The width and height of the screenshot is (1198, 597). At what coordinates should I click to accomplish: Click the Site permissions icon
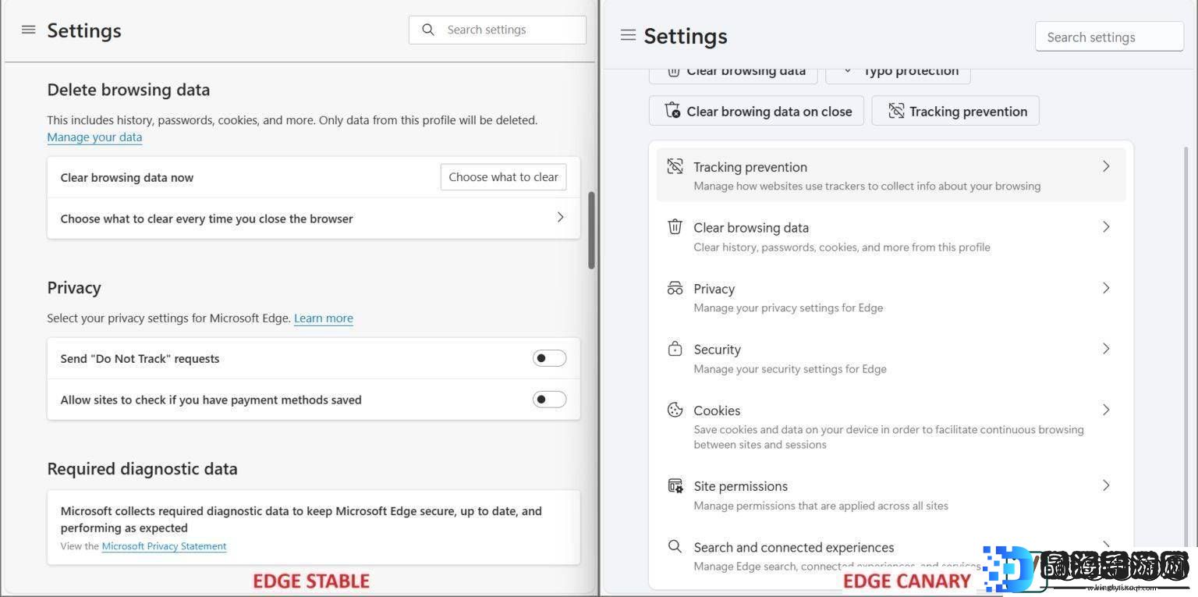coord(675,485)
